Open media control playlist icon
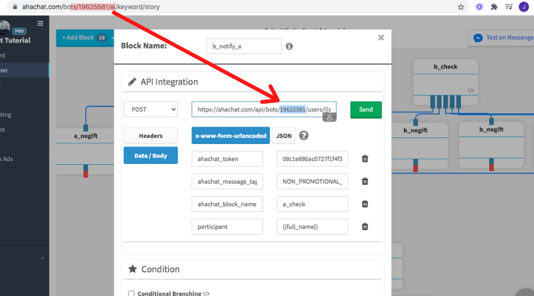The image size is (534, 296). pos(509,7)
